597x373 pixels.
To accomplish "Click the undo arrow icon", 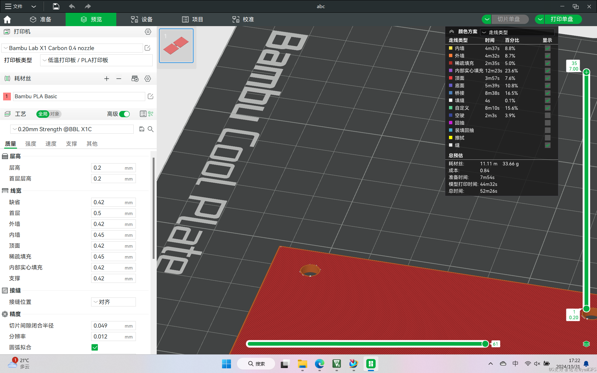I will [72, 6].
